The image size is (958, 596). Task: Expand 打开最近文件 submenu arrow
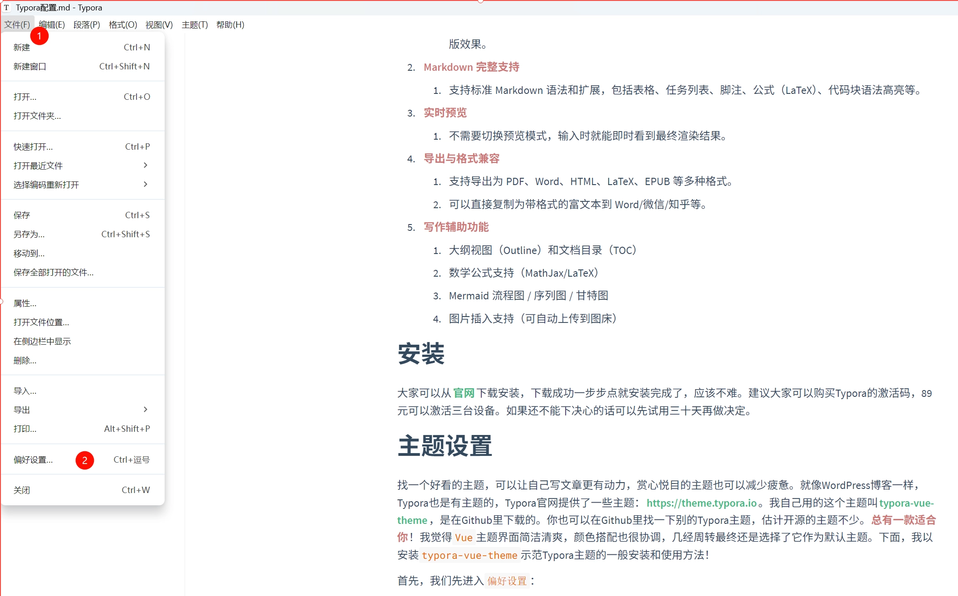pyautogui.click(x=145, y=165)
